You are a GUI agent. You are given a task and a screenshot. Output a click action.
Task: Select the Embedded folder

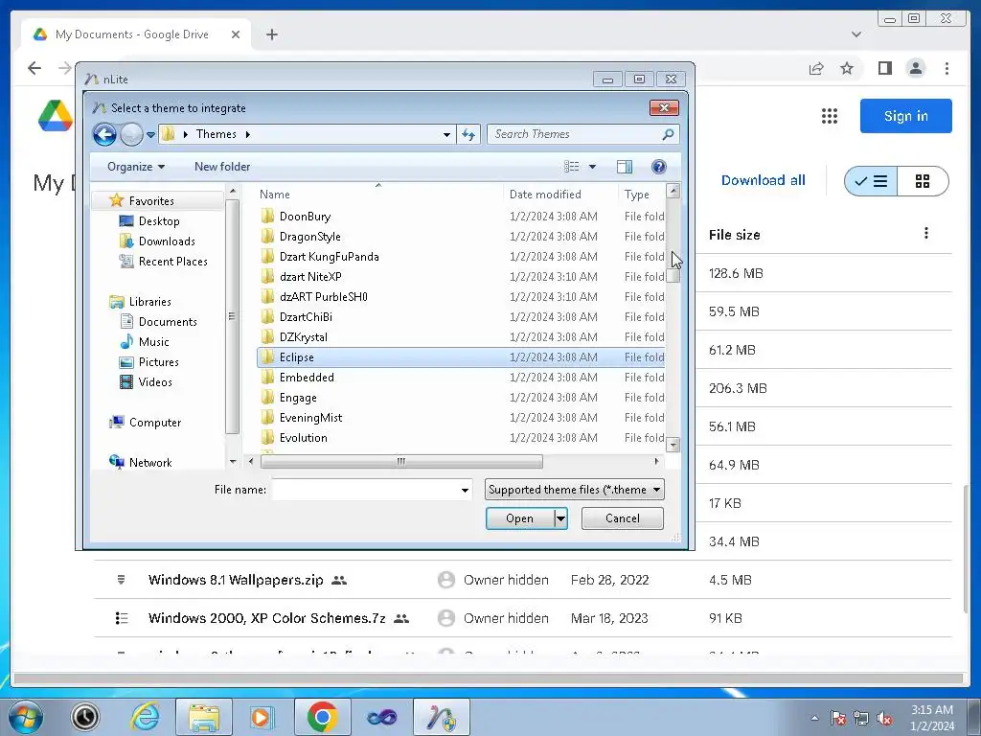pos(307,378)
